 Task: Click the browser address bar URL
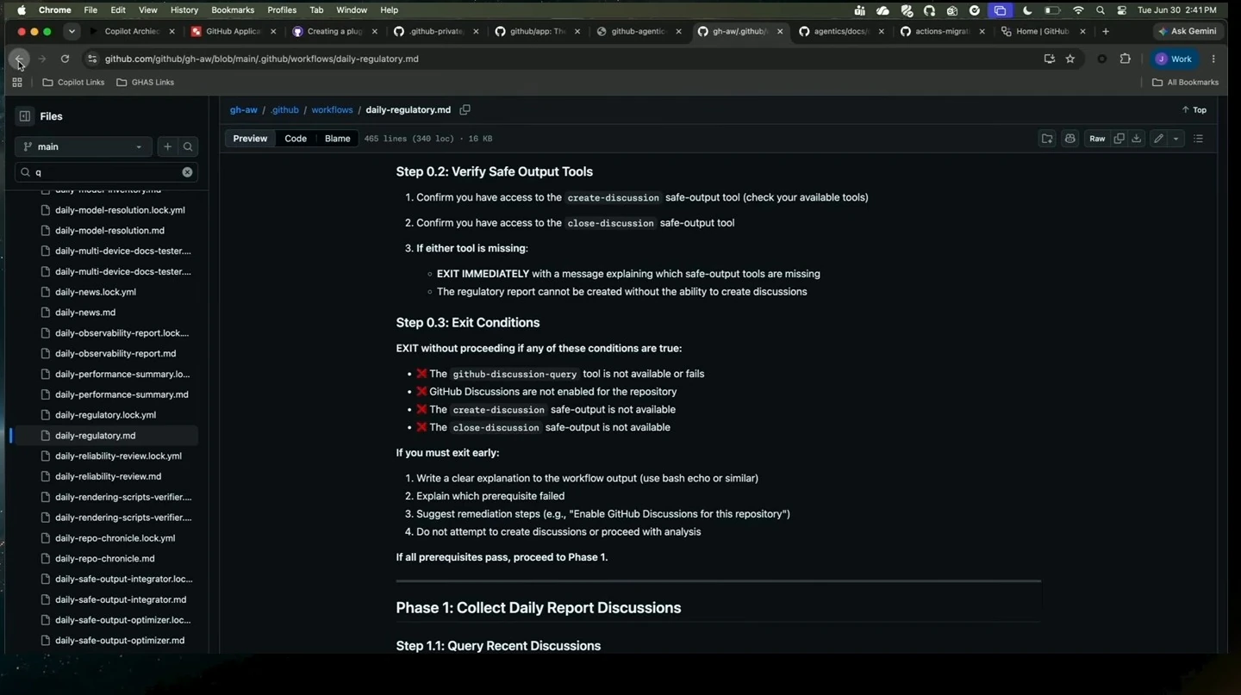(261, 59)
